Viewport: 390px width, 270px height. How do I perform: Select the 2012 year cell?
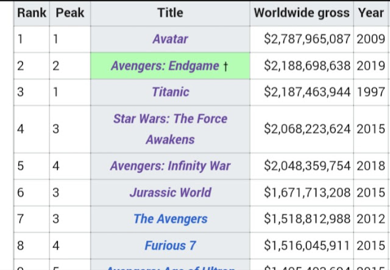click(x=371, y=219)
